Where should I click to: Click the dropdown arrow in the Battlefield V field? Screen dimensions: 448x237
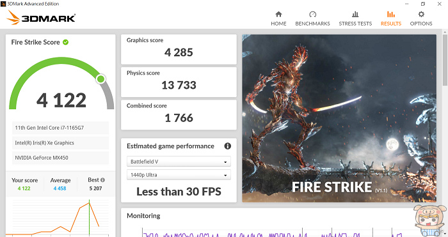(225, 162)
